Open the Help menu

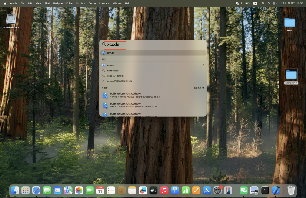pyautogui.click(x=128, y=3)
